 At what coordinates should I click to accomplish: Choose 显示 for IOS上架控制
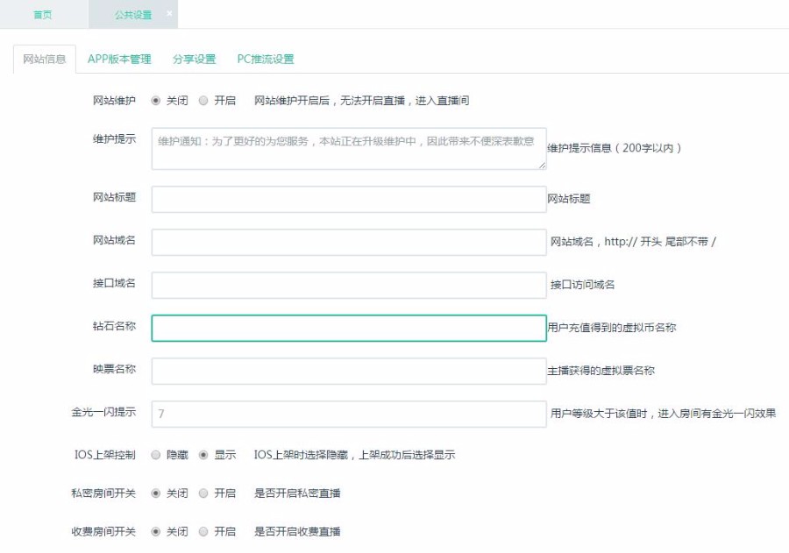click(204, 455)
